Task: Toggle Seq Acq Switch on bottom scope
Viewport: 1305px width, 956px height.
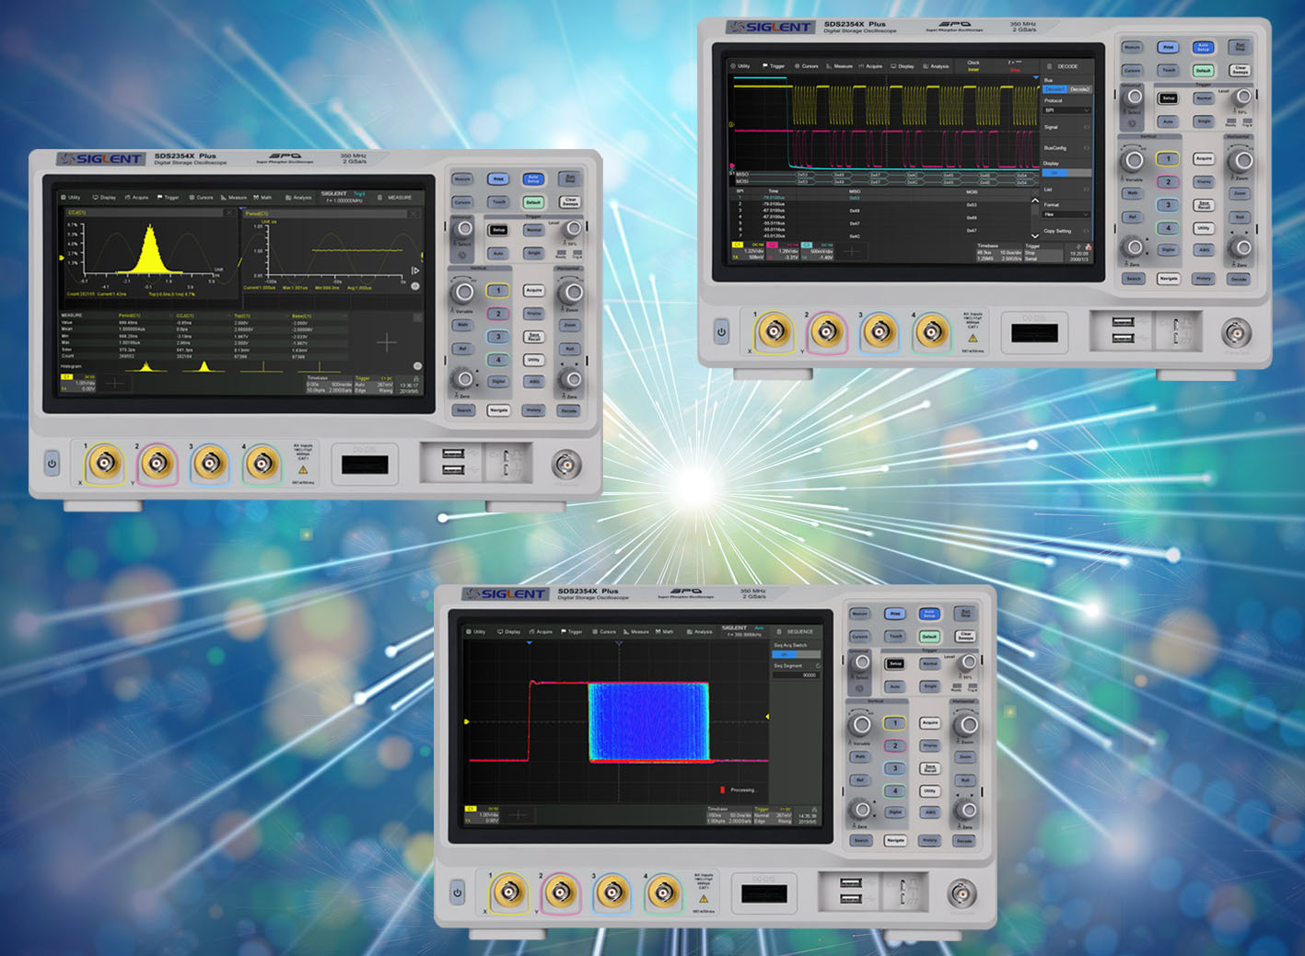Action: (797, 654)
